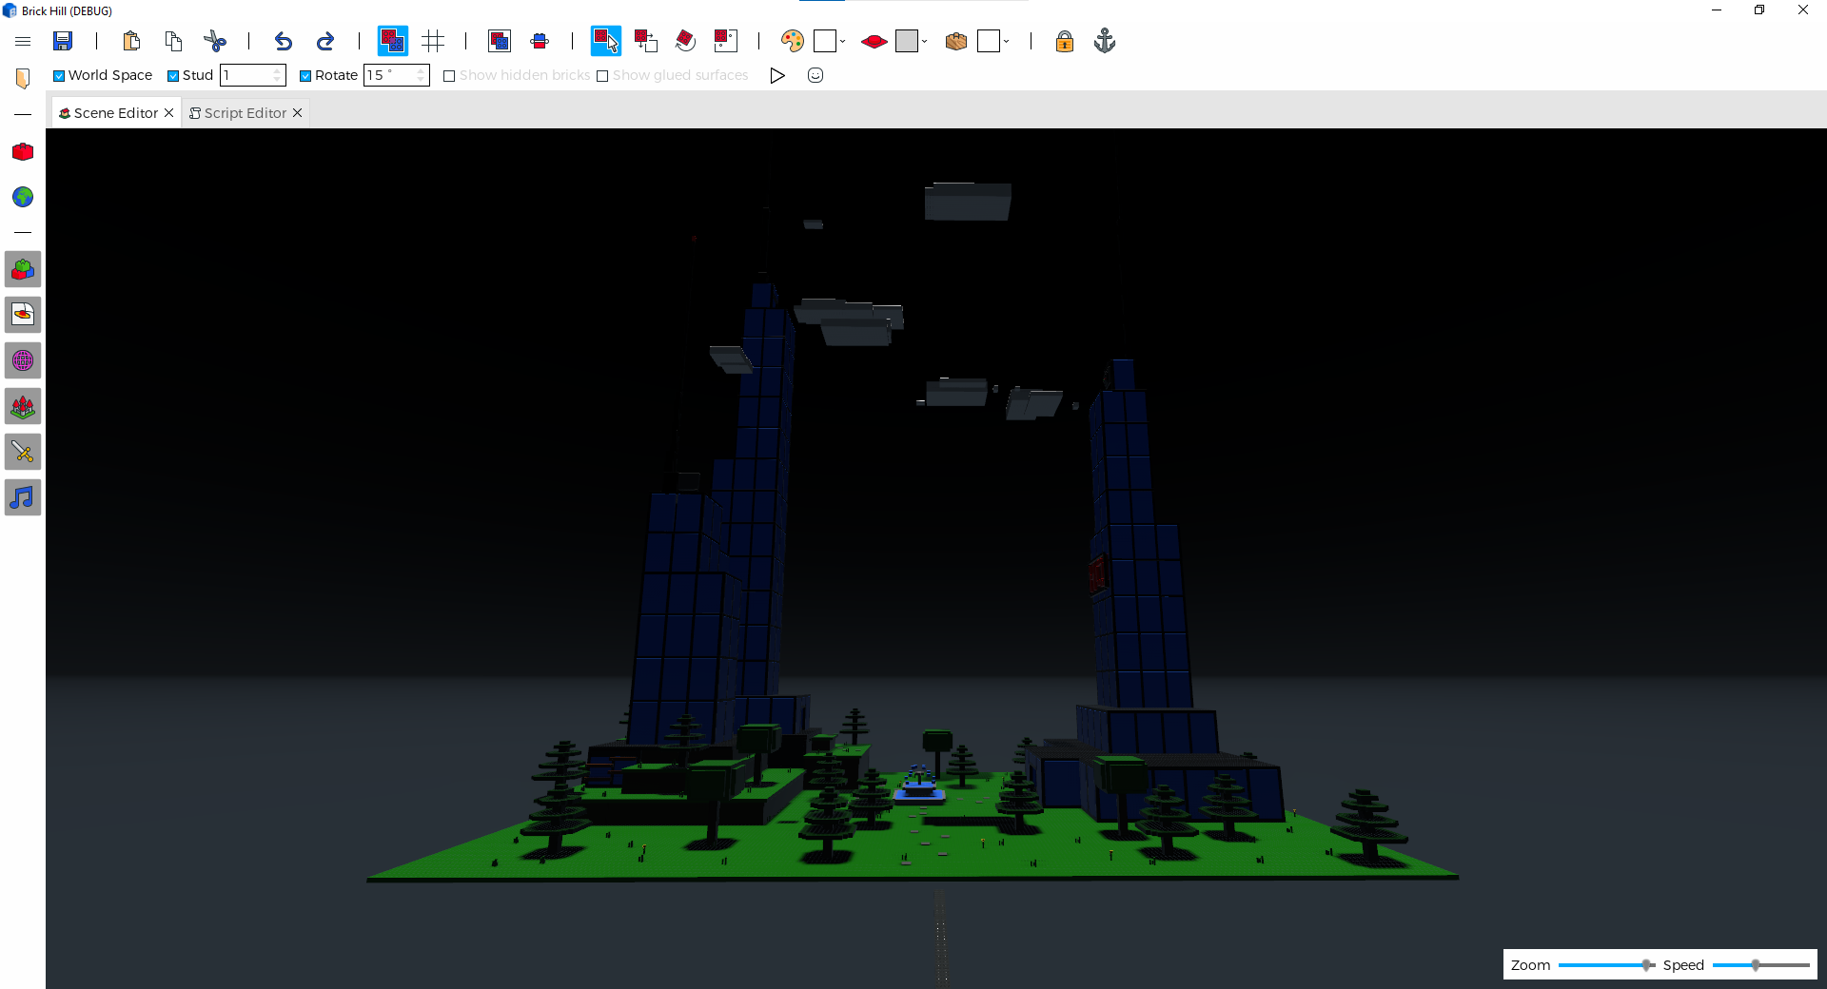This screenshot has height=989, width=1827.
Task: Expand the material swatch dropdown arrow
Action: (1007, 41)
